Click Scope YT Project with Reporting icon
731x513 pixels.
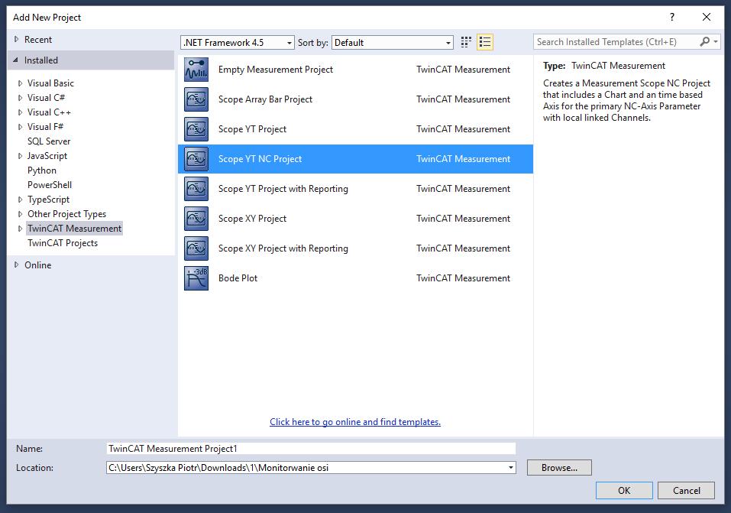pos(196,189)
